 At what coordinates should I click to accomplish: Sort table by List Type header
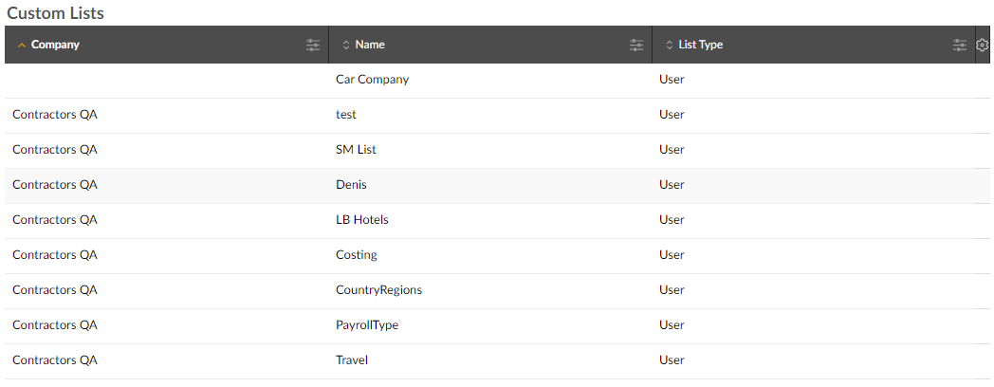[701, 45]
